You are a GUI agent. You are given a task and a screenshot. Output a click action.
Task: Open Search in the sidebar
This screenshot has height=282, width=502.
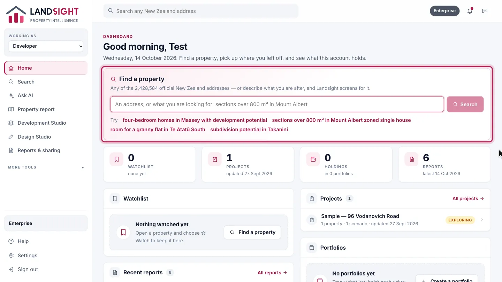[46, 82]
